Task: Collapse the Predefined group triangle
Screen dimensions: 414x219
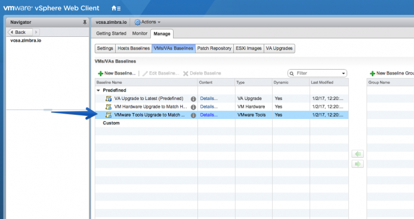Action: [x=98, y=90]
